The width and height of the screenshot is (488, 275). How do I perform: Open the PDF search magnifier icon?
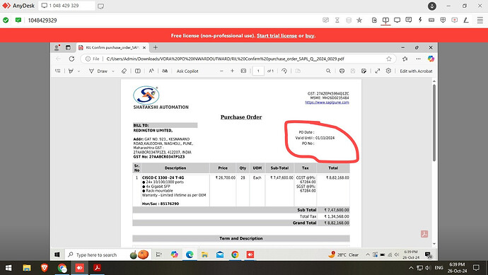[328, 71]
